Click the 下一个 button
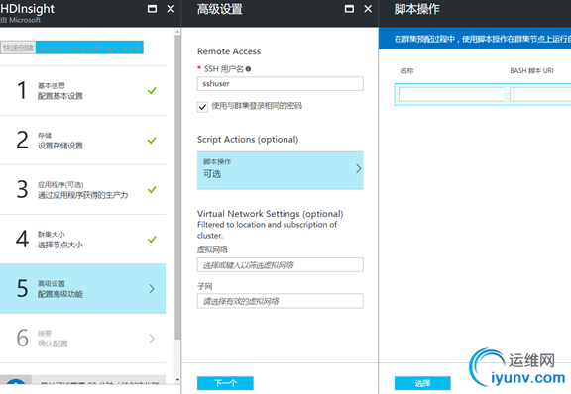This screenshot has height=394, width=571. pyautogui.click(x=225, y=383)
